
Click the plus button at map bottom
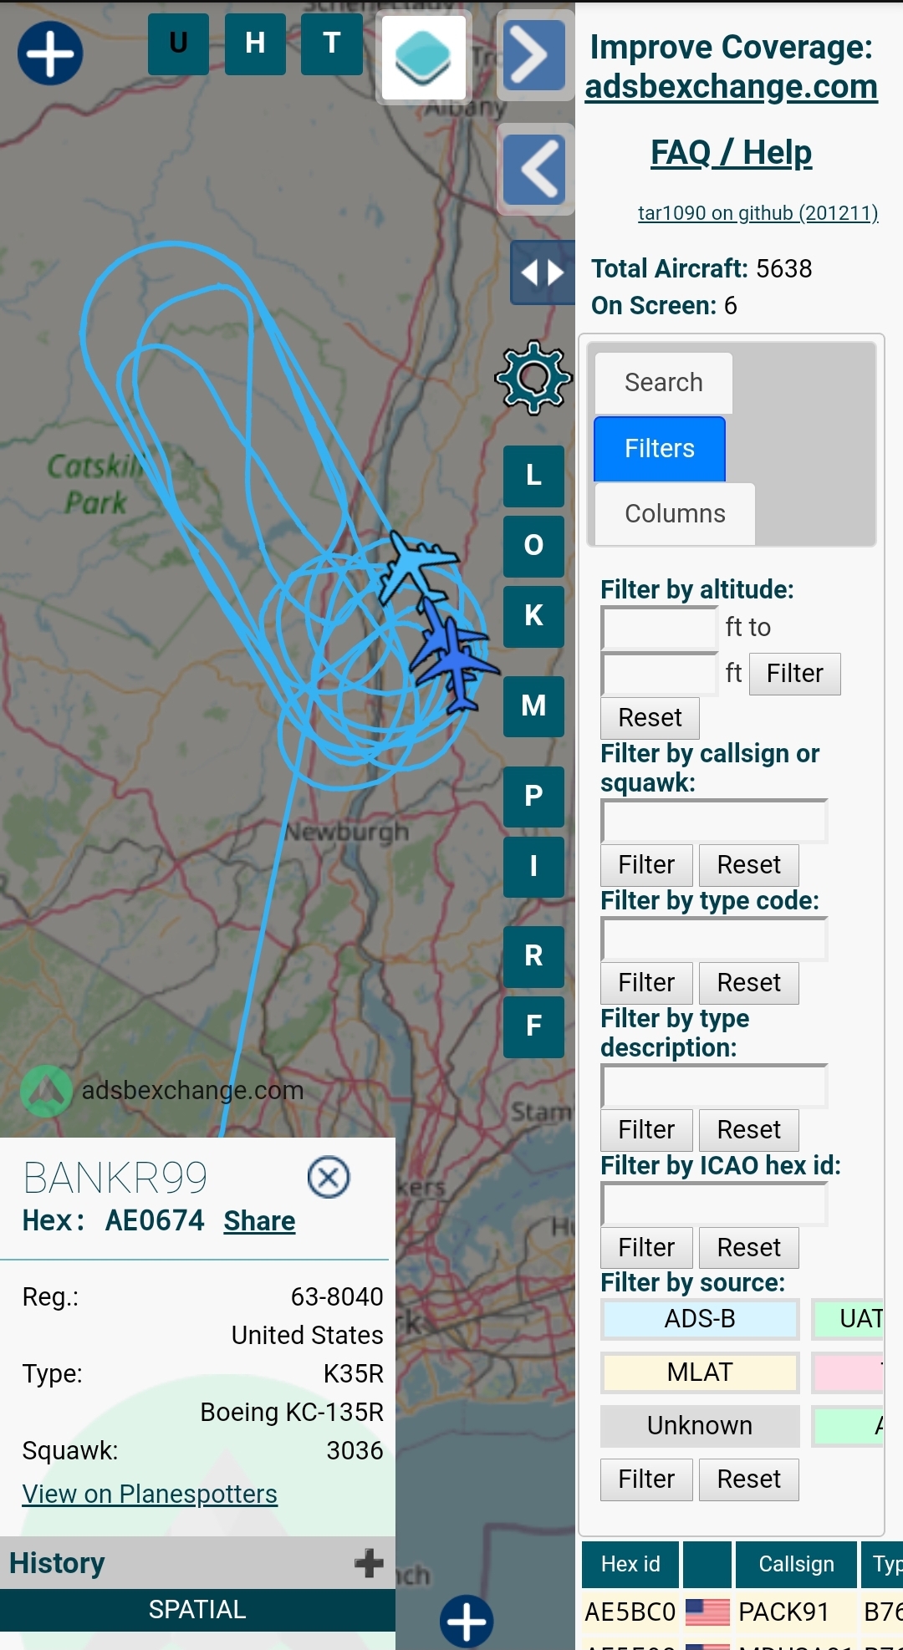[467, 1622]
